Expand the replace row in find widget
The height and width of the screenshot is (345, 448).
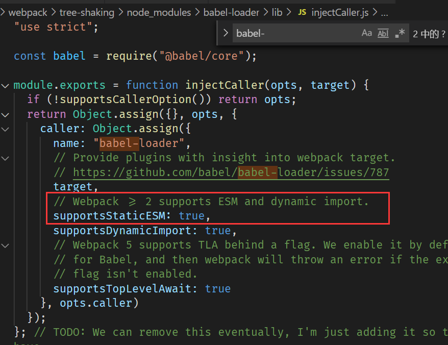(x=226, y=33)
